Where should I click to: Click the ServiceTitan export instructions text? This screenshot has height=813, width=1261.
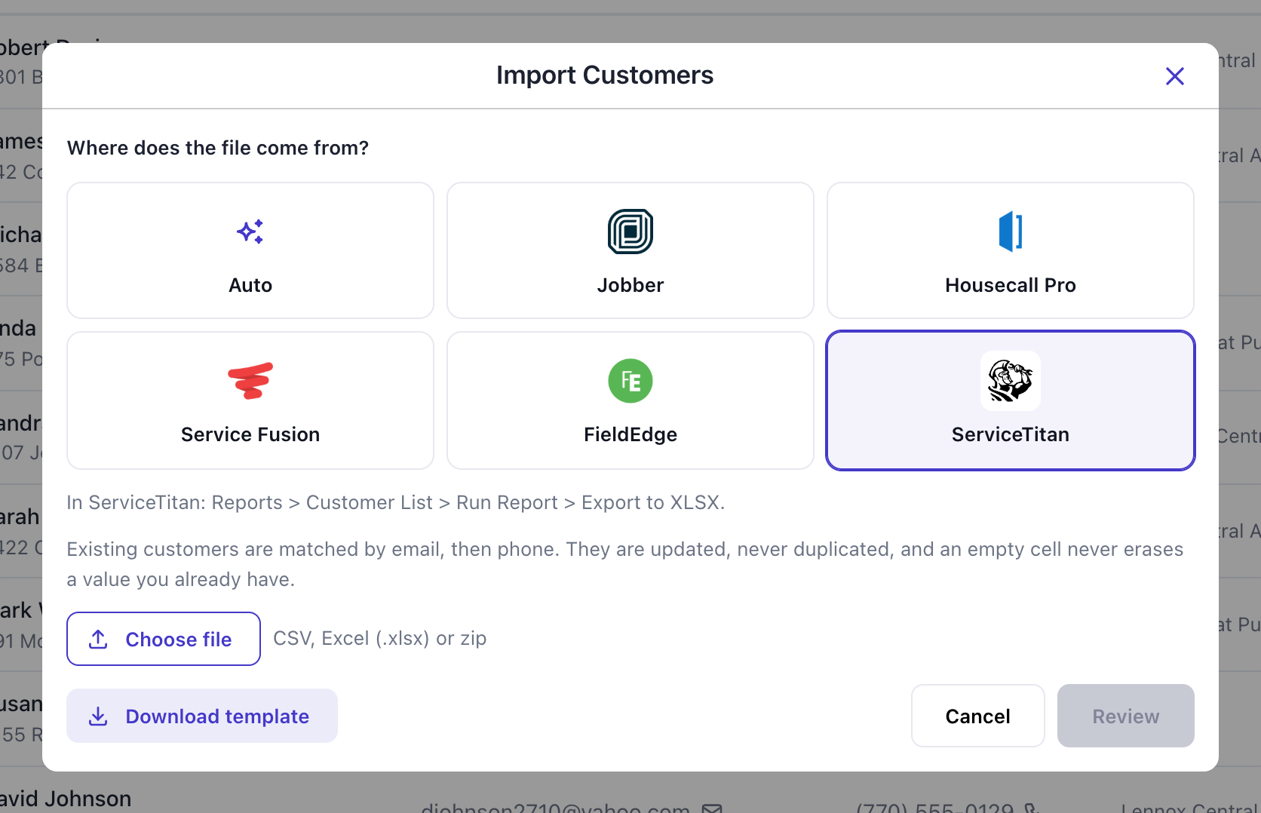tap(396, 502)
